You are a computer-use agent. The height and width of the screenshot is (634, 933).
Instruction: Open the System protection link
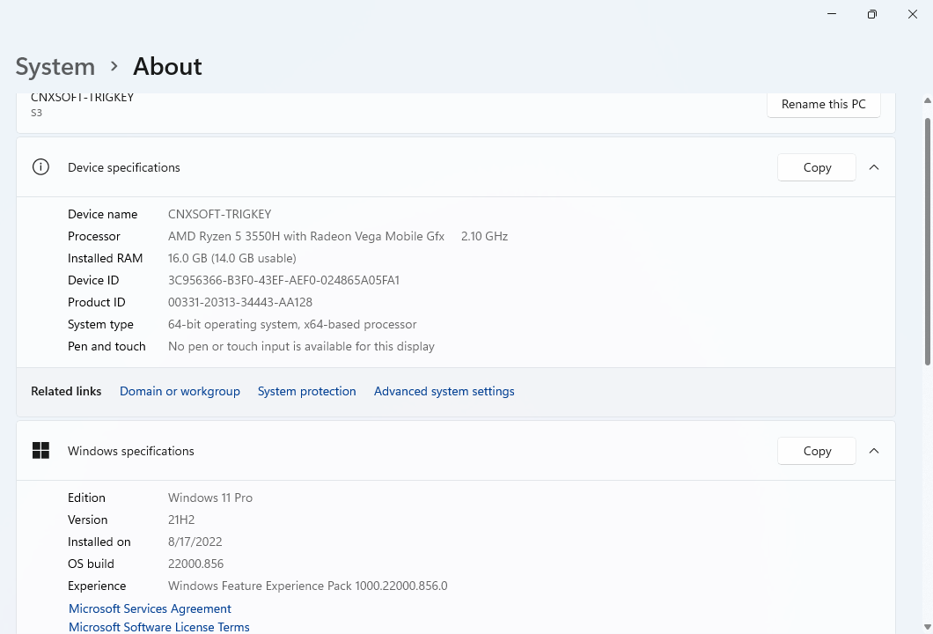coord(306,391)
